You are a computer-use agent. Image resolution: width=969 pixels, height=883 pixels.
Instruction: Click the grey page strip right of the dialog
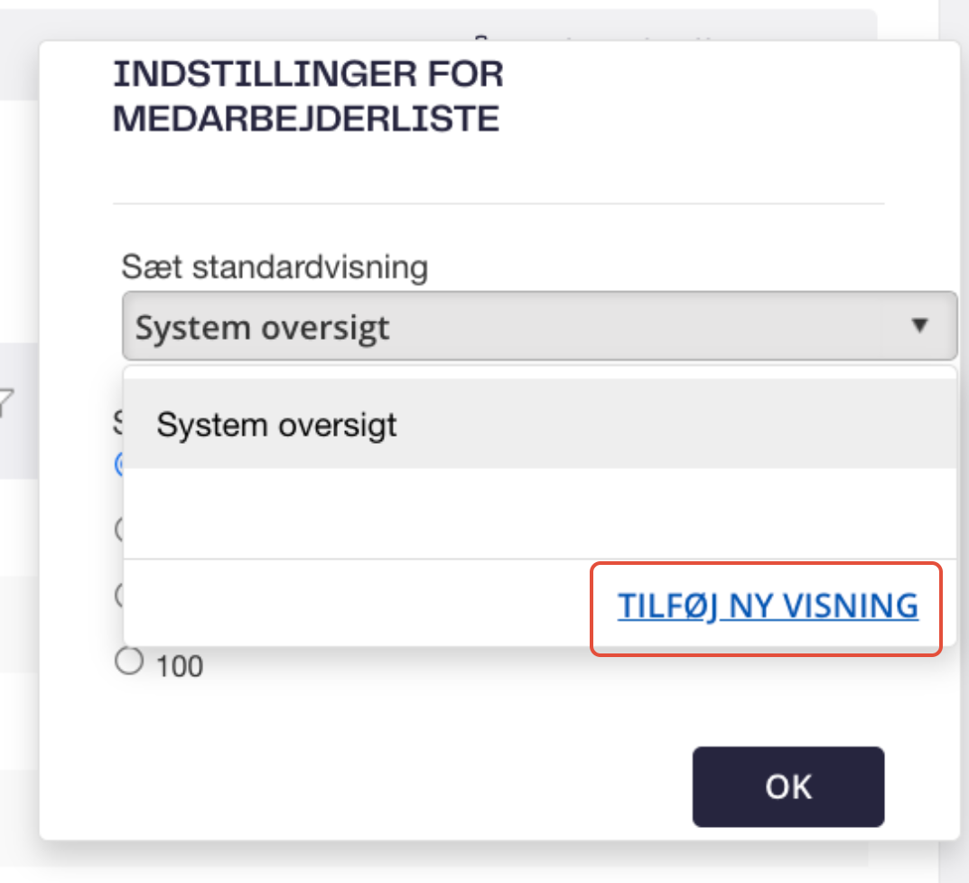click(955, 433)
